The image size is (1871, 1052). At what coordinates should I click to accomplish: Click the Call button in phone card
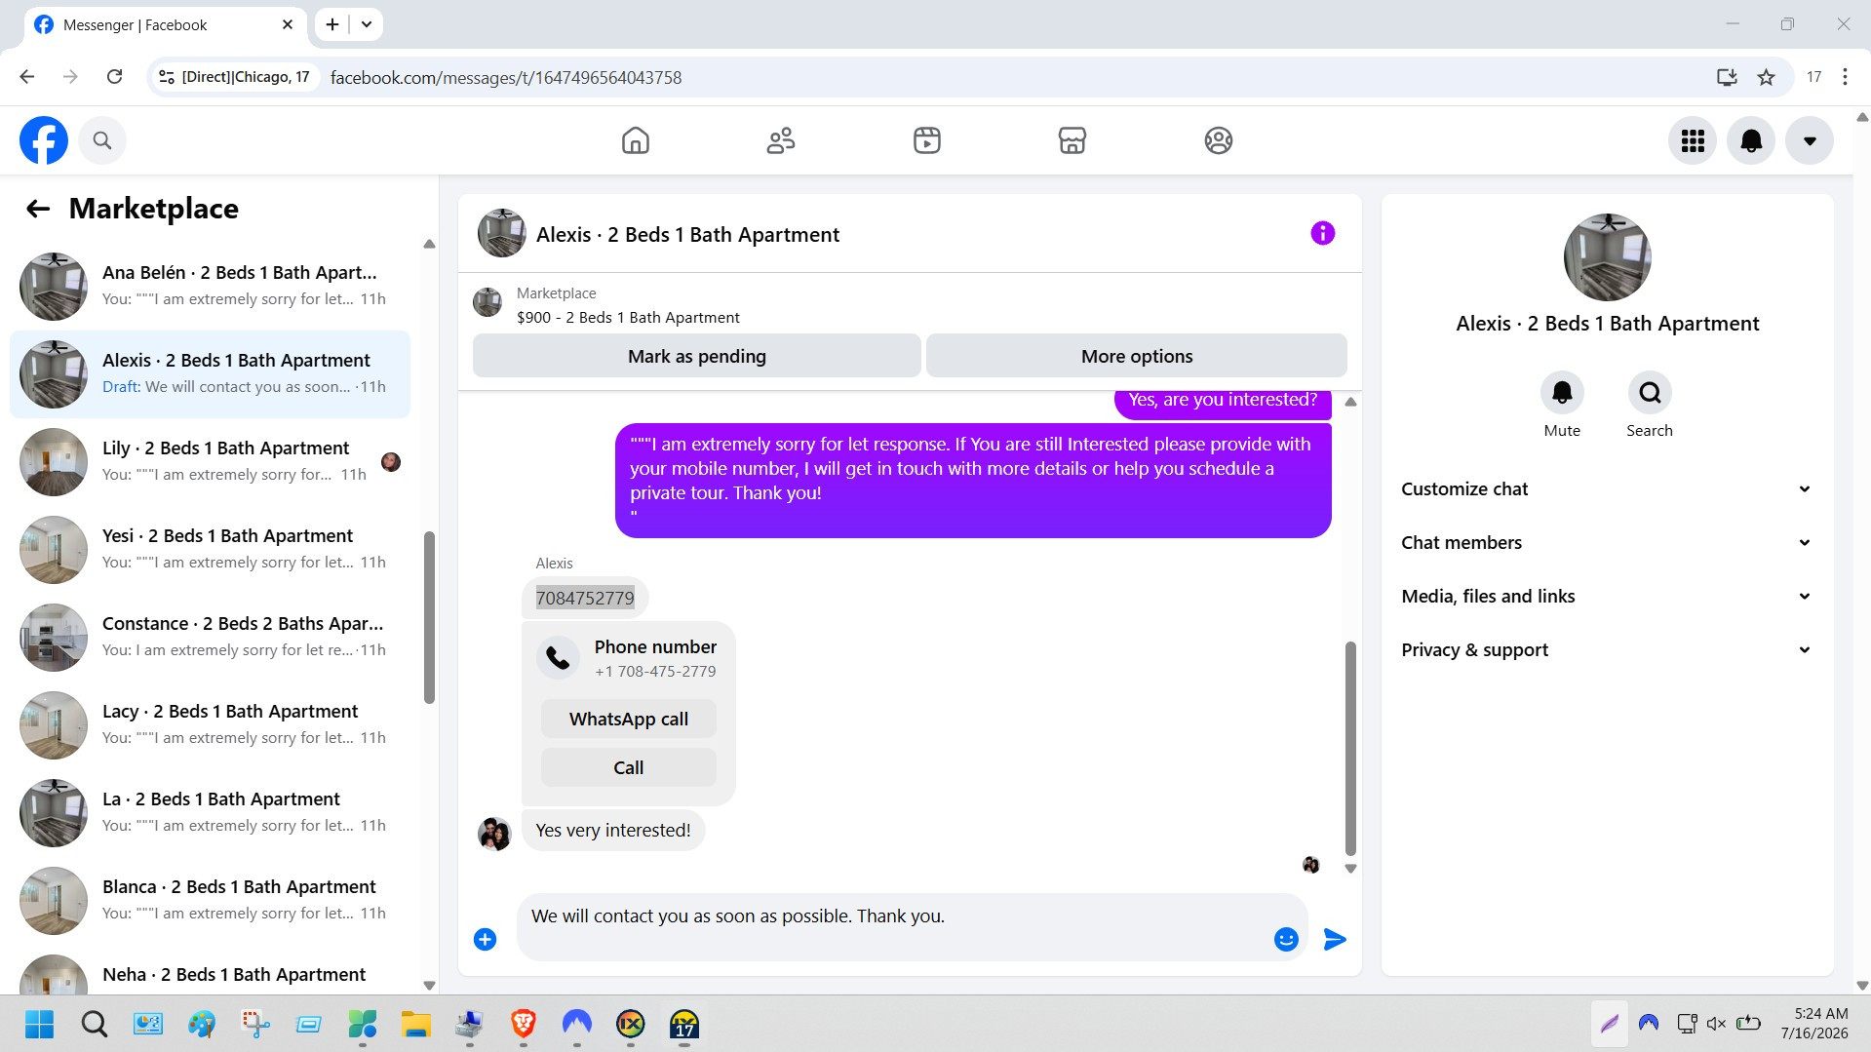click(629, 768)
